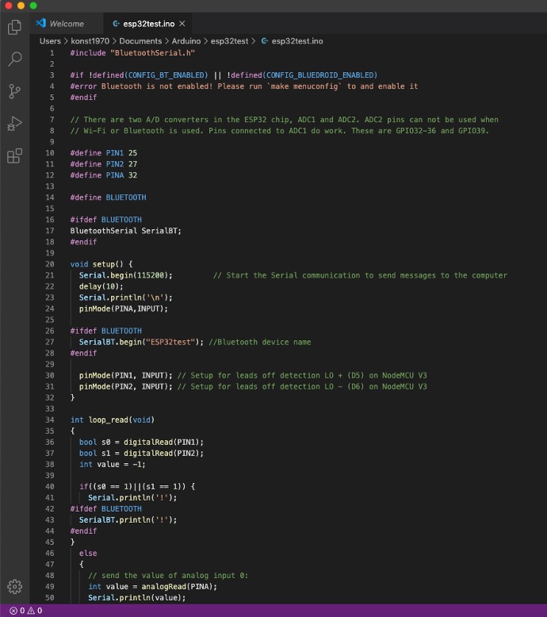547x617 pixels.
Task: Click SerialBT.println('!'); statement
Action: [x=128, y=519]
